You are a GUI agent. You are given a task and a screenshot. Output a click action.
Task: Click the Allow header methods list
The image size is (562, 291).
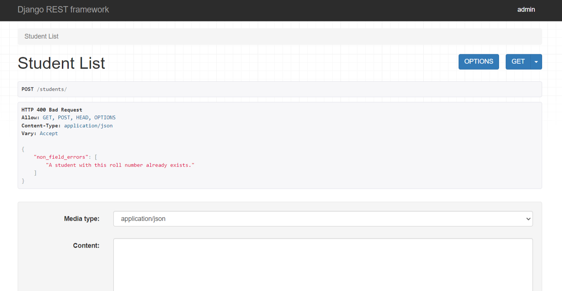coord(79,118)
